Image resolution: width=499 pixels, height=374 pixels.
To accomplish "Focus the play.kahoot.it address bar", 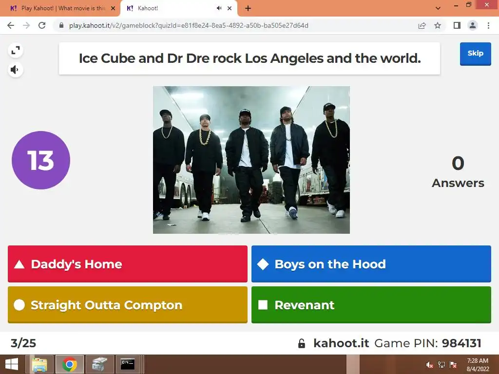I will click(x=189, y=25).
